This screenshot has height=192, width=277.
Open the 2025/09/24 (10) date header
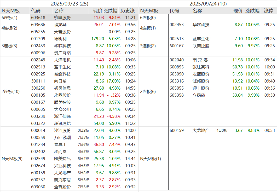point(208,4)
